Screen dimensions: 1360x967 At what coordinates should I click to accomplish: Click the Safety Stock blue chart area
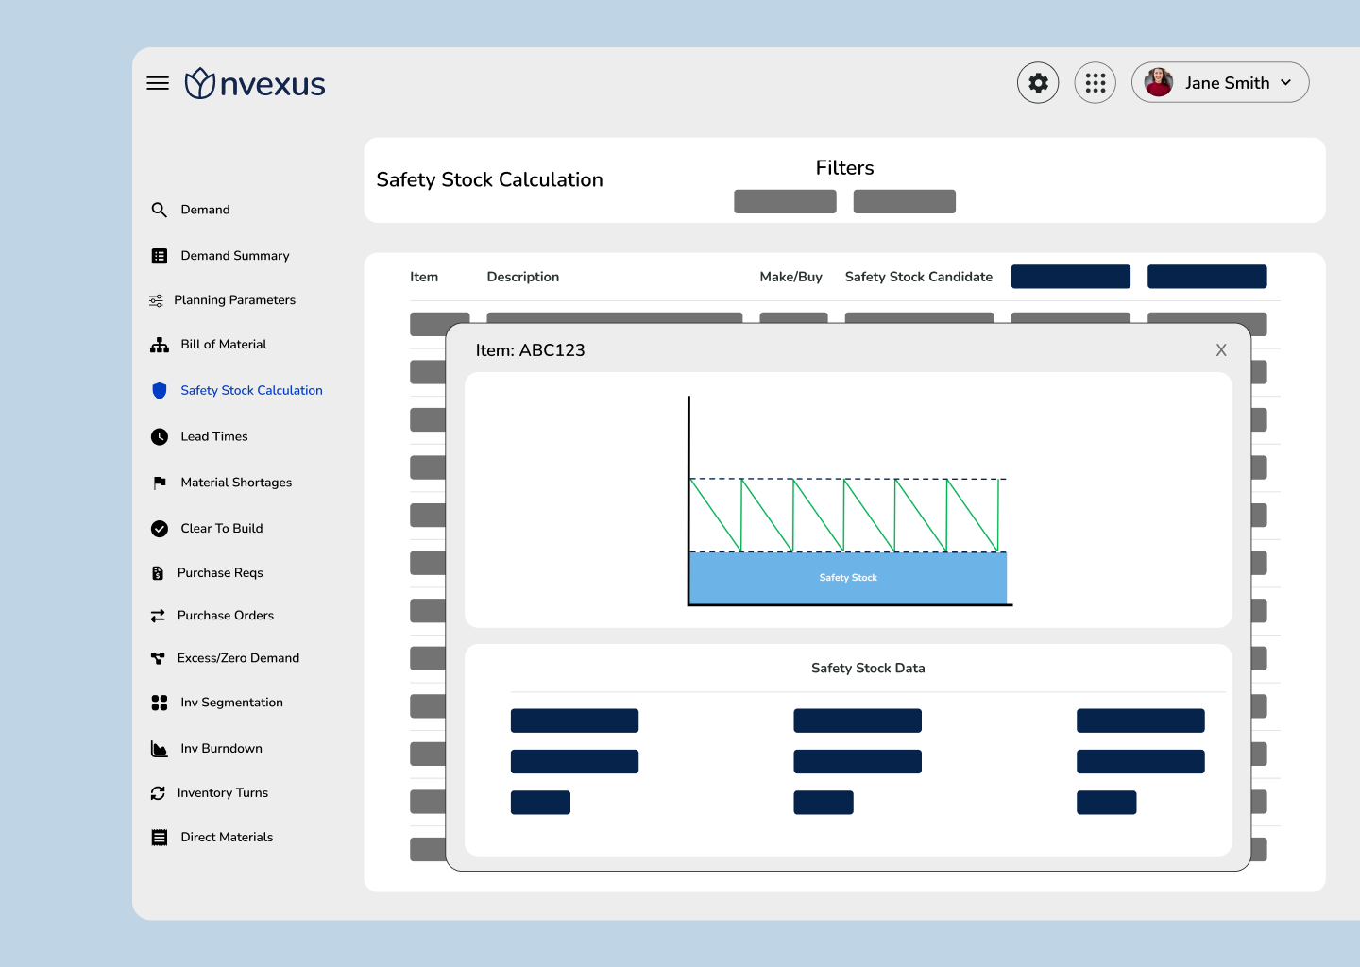(x=848, y=578)
